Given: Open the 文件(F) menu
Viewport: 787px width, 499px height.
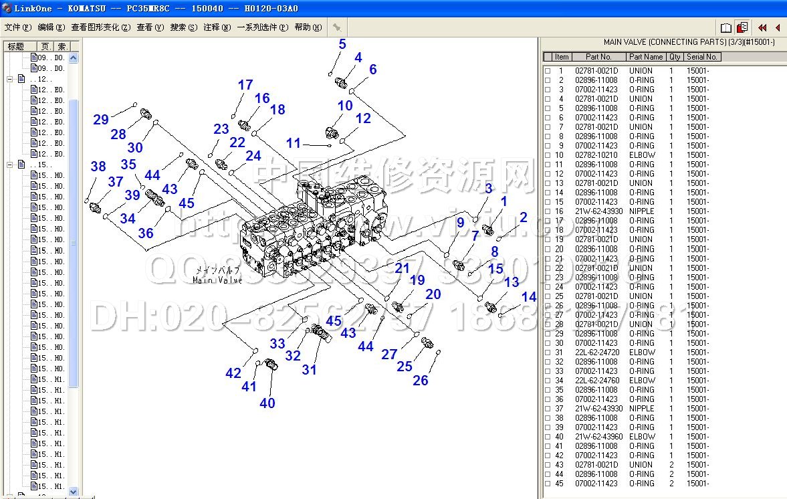Looking at the screenshot, I should [x=18, y=27].
